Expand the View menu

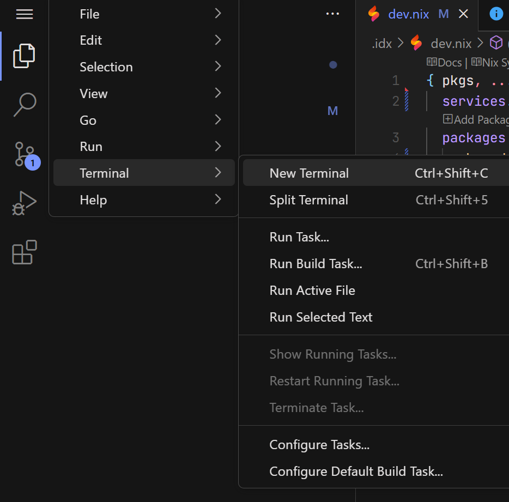[144, 94]
